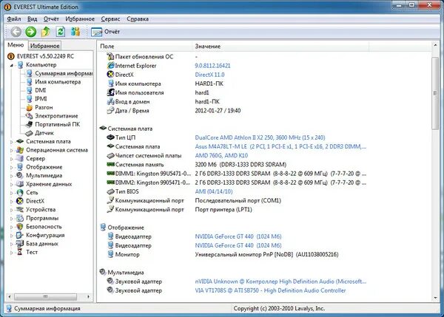Click the HARD1-ПК computer name value
This screenshot has width=444, height=317.
209,83
